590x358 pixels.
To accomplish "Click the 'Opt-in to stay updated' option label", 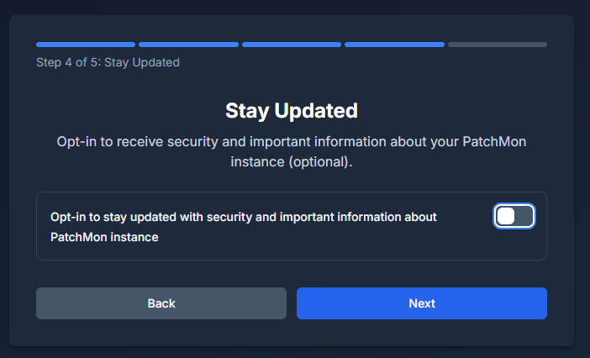I will point(244,217).
